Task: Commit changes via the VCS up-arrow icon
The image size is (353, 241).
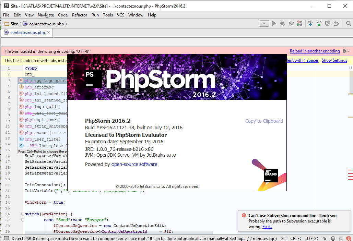Action: 319,23
